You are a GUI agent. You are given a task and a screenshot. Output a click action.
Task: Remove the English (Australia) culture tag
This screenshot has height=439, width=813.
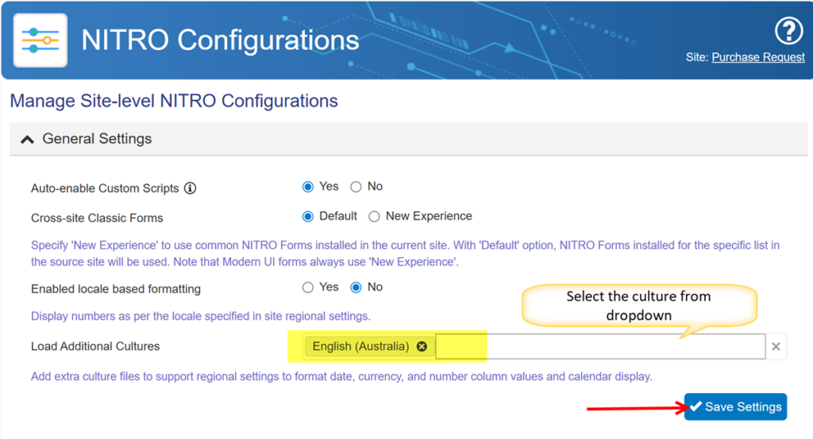coord(422,347)
